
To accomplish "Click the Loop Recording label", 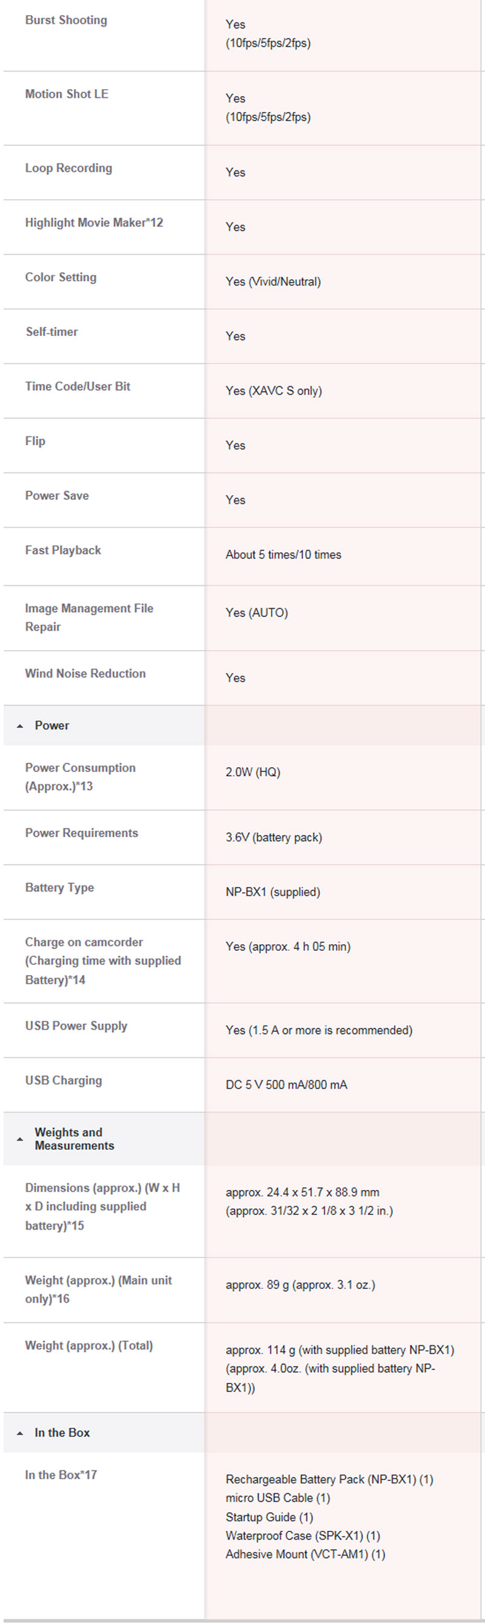I will (69, 168).
